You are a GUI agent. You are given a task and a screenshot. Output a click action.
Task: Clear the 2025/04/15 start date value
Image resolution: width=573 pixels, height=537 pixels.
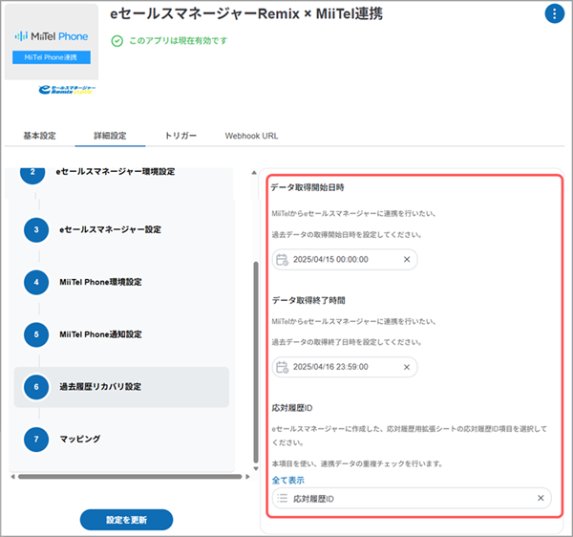click(406, 260)
